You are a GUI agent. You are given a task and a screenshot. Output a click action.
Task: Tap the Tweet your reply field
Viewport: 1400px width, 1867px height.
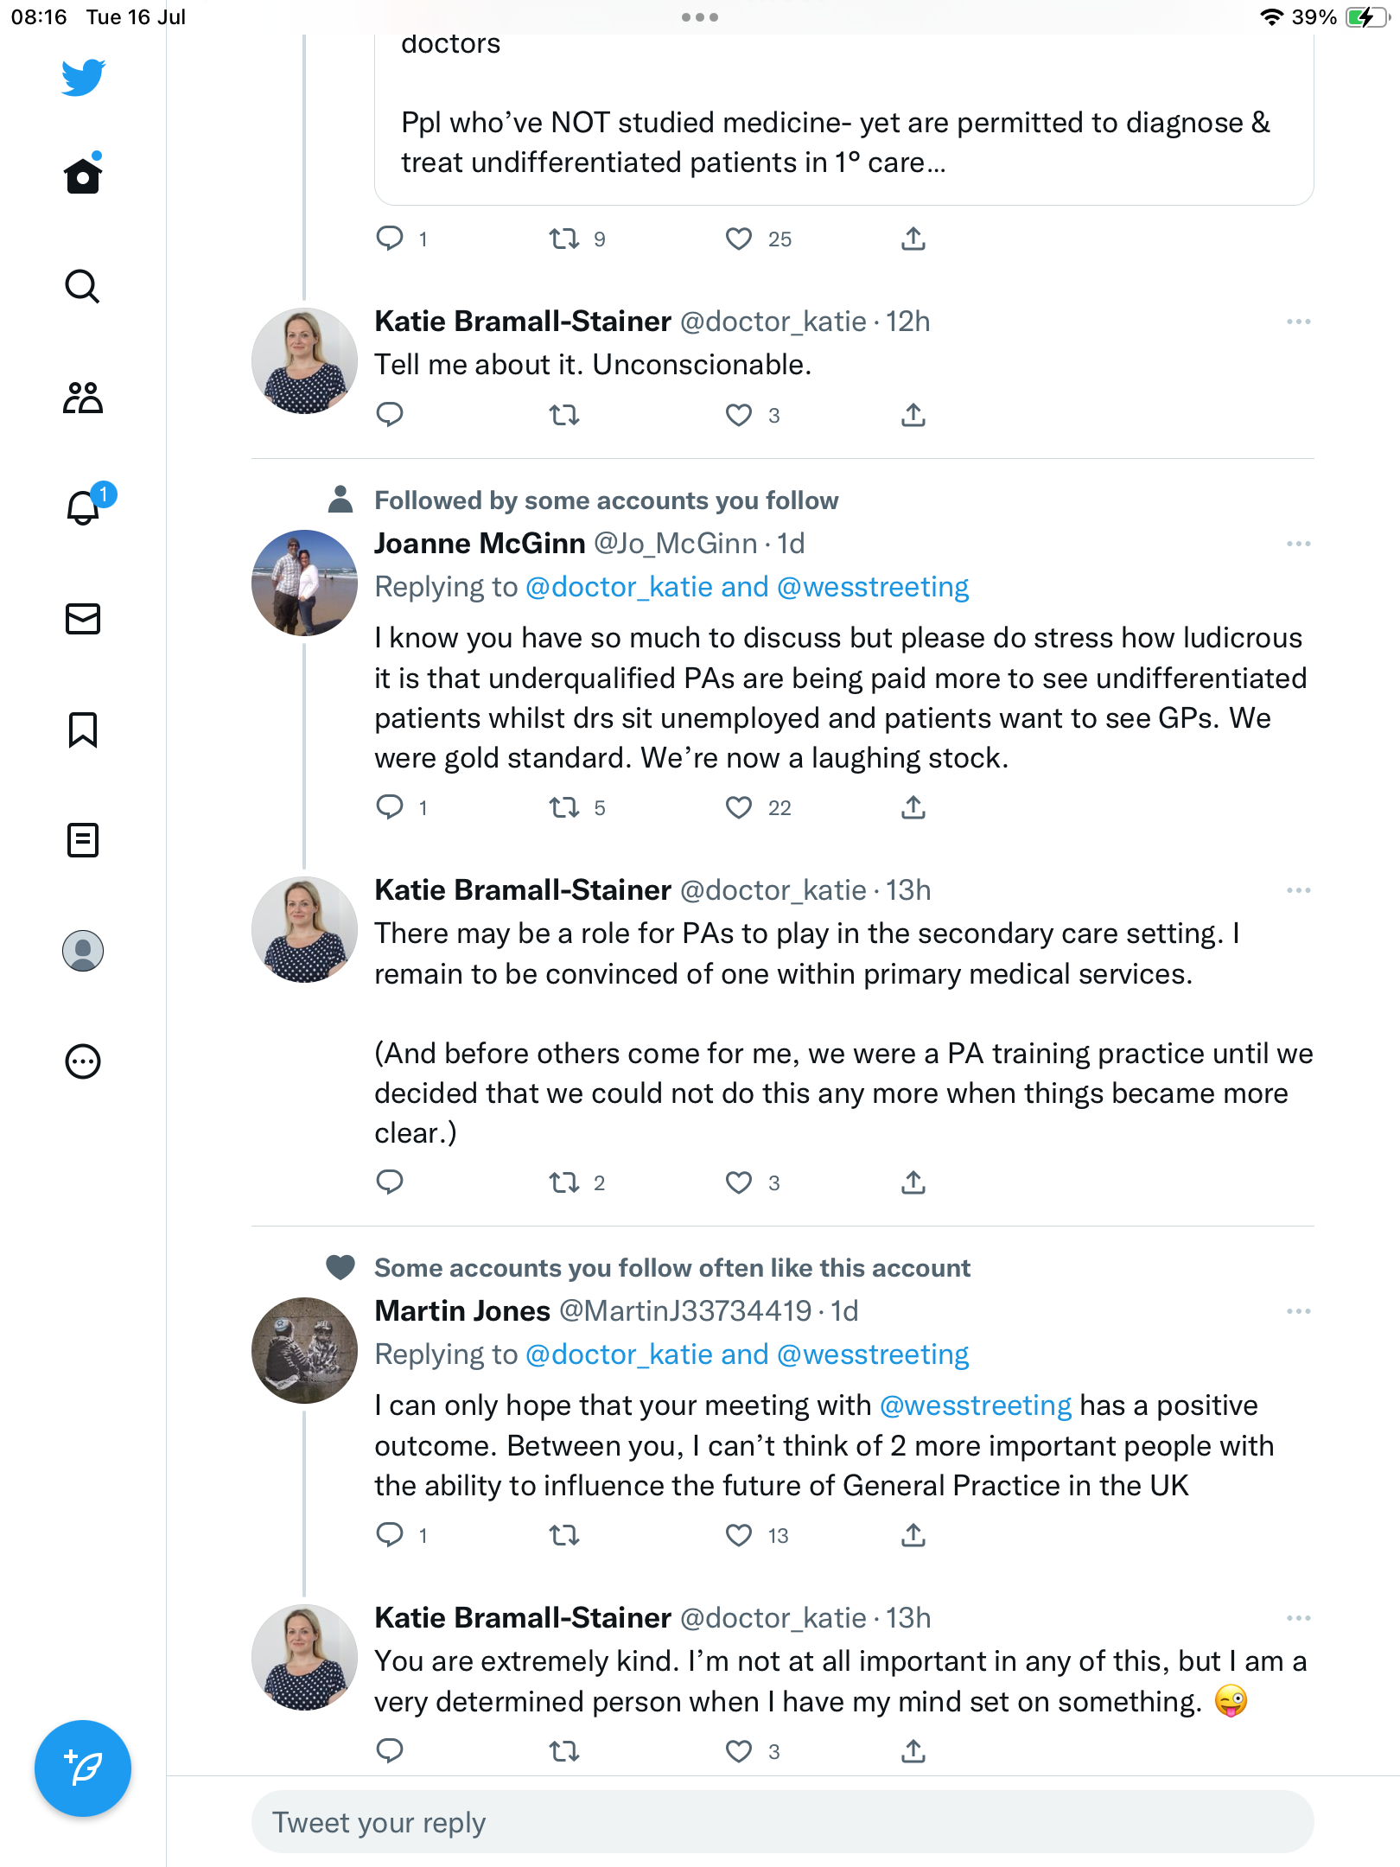pyautogui.click(x=782, y=1822)
